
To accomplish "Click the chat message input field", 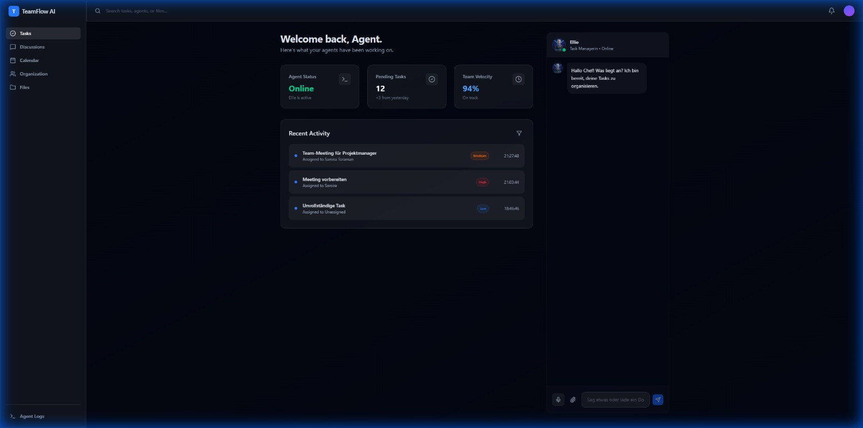I will coord(615,400).
